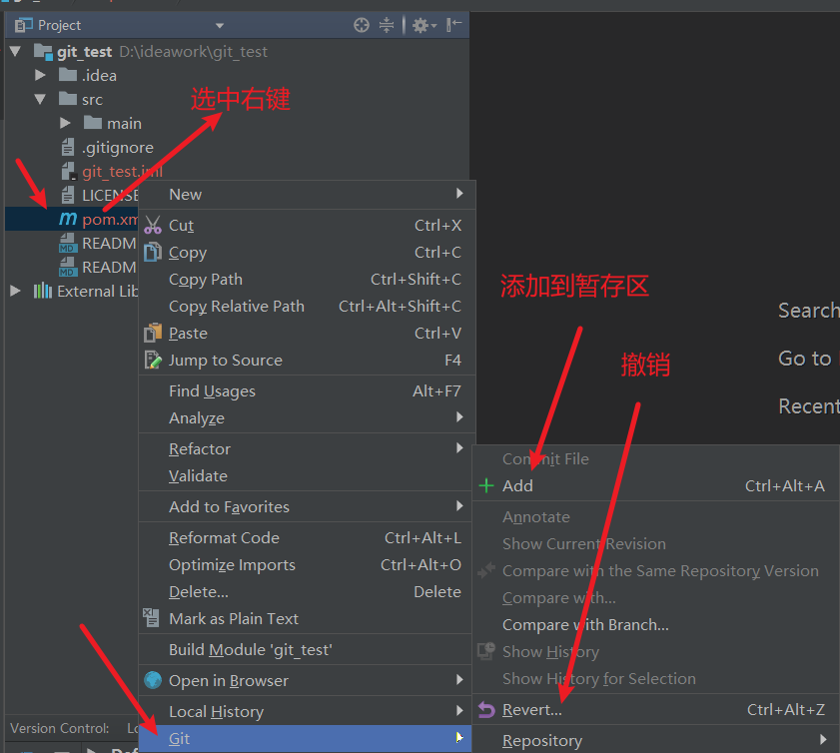This screenshot has height=753, width=840.
Task: Click the Jump to Source pencil icon
Action: coord(153,360)
